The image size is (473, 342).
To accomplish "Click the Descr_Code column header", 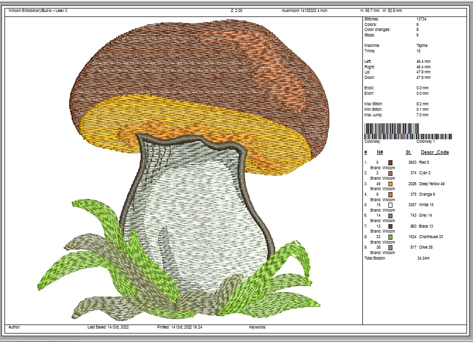I will (434, 152).
